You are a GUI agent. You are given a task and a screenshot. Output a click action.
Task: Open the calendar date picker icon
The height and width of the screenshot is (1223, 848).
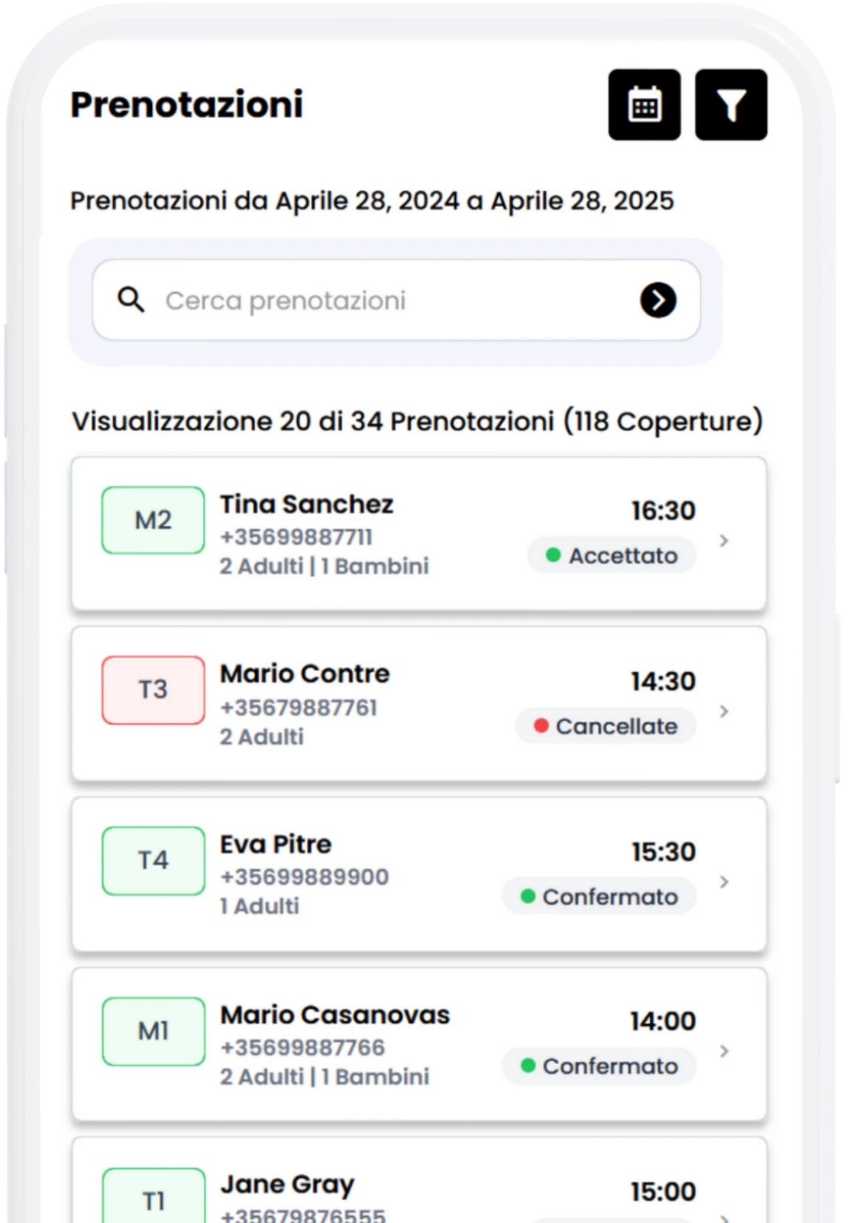coord(644,104)
